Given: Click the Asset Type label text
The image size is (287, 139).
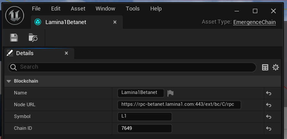Looking at the screenshot, I should (x=217, y=22).
